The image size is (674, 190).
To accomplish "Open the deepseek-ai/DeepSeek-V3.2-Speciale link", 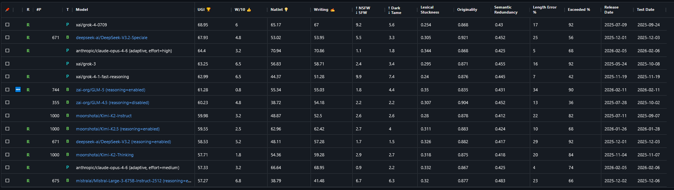I will click(112, 38).
